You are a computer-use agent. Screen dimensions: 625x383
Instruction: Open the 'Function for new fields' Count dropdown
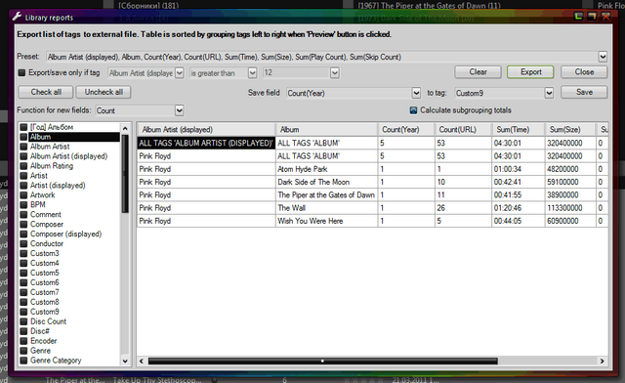(x=180, y=110)
